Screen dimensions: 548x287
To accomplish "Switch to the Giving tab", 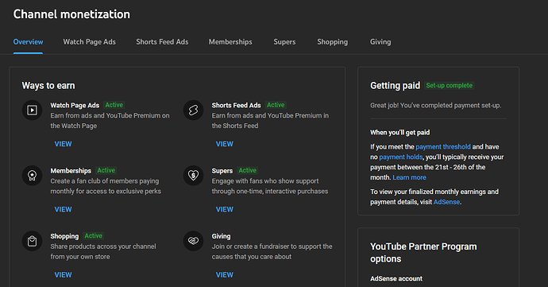I will [380, 41].
